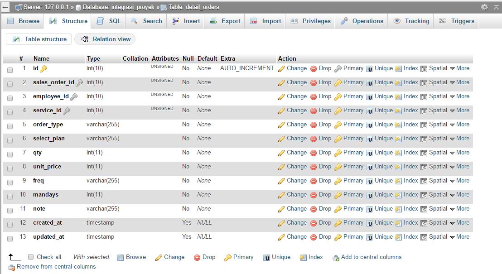Image resolution: width=502 pixels, height=274 pixels.
Task: Expand More menu on the id row
Action: point(463,68)
